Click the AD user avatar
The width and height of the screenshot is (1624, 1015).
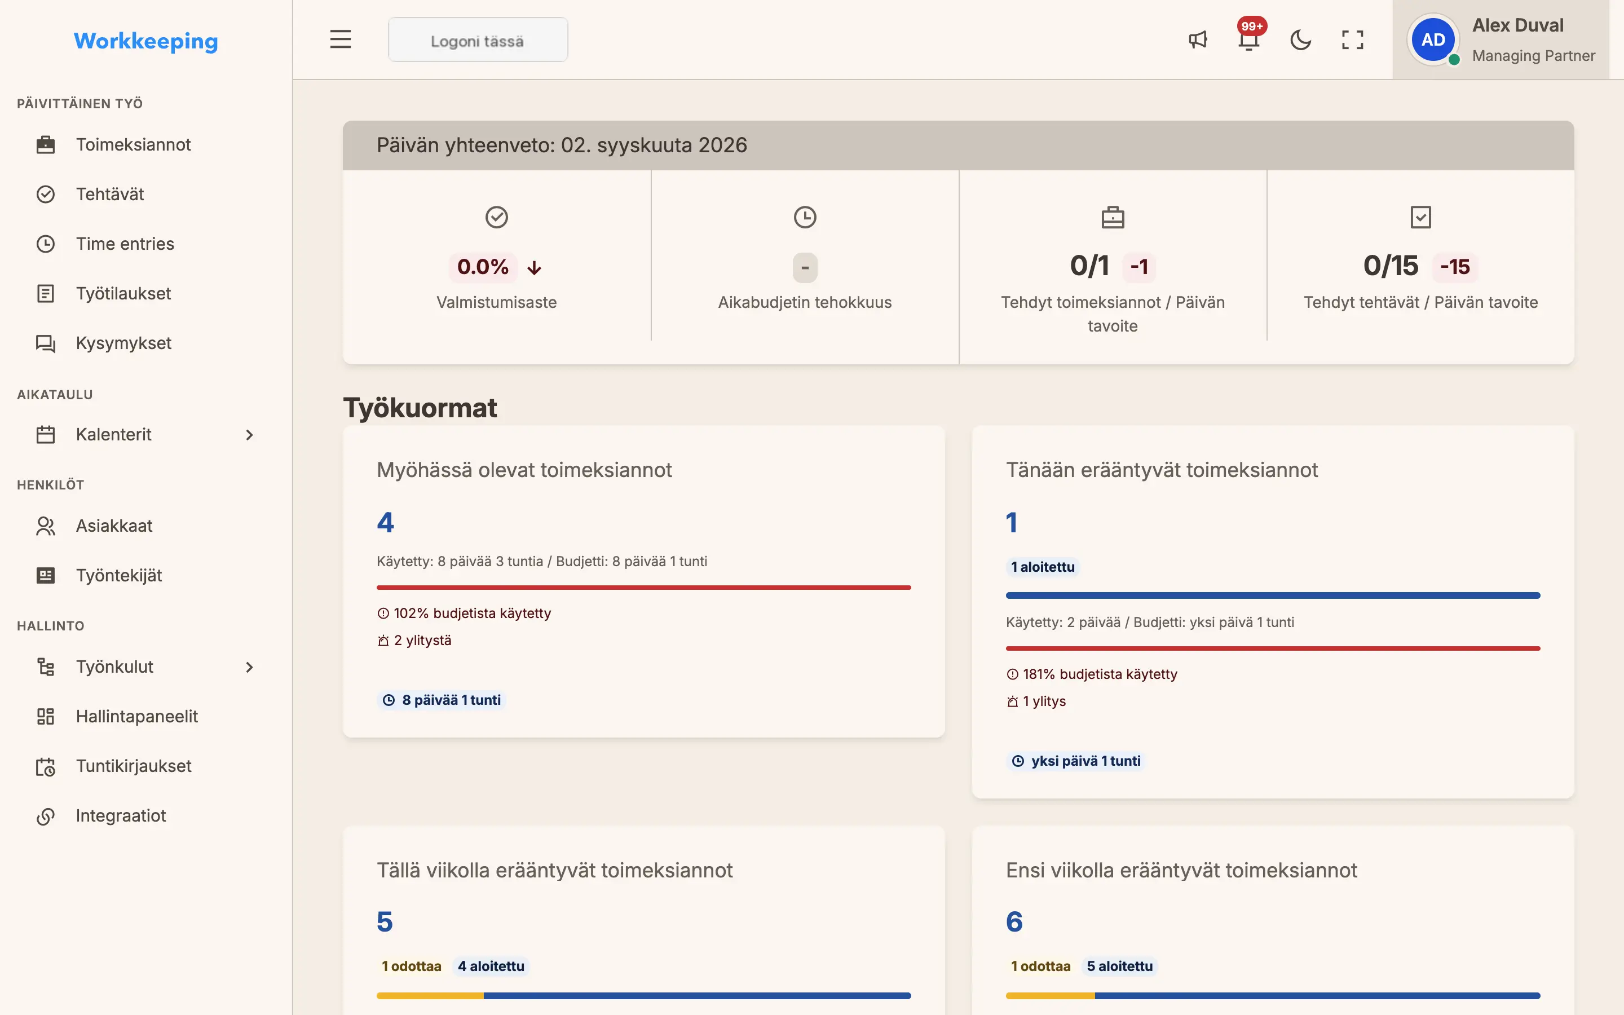click(1433, 39)
